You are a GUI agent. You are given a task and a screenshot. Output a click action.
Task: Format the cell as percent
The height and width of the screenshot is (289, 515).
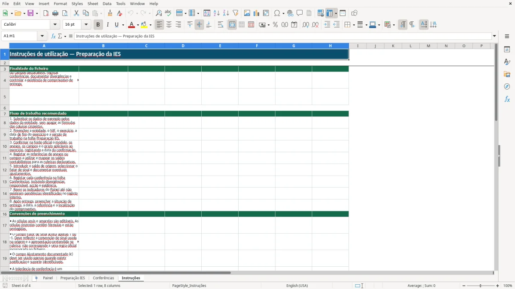(x=275, y=25)
